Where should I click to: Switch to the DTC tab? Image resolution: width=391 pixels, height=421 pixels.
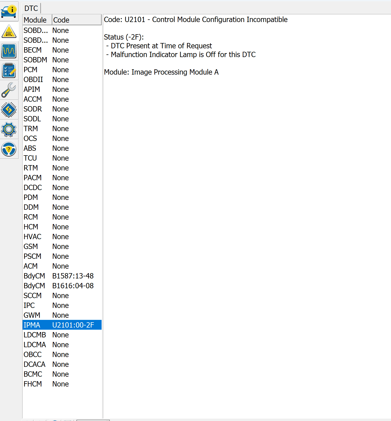point(31,8)
